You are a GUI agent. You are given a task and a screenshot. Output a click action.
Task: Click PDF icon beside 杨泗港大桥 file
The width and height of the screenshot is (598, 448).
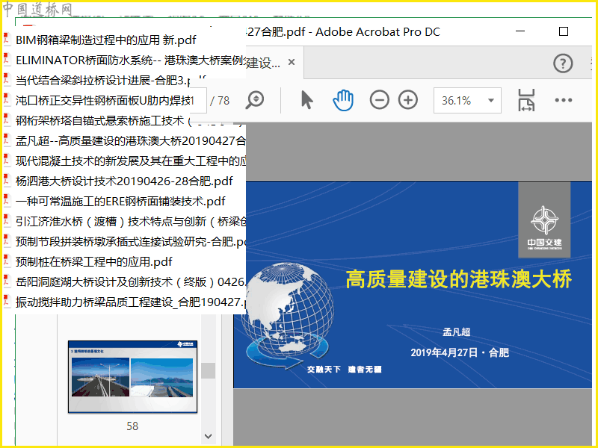click(7, 180)
